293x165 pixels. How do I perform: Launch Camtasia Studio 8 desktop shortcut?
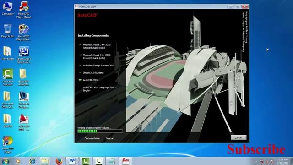pos(8,77)
